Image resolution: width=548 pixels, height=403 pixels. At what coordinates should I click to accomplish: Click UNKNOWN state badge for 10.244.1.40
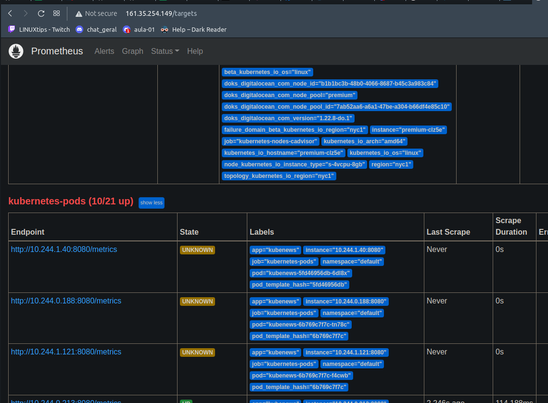197,250
